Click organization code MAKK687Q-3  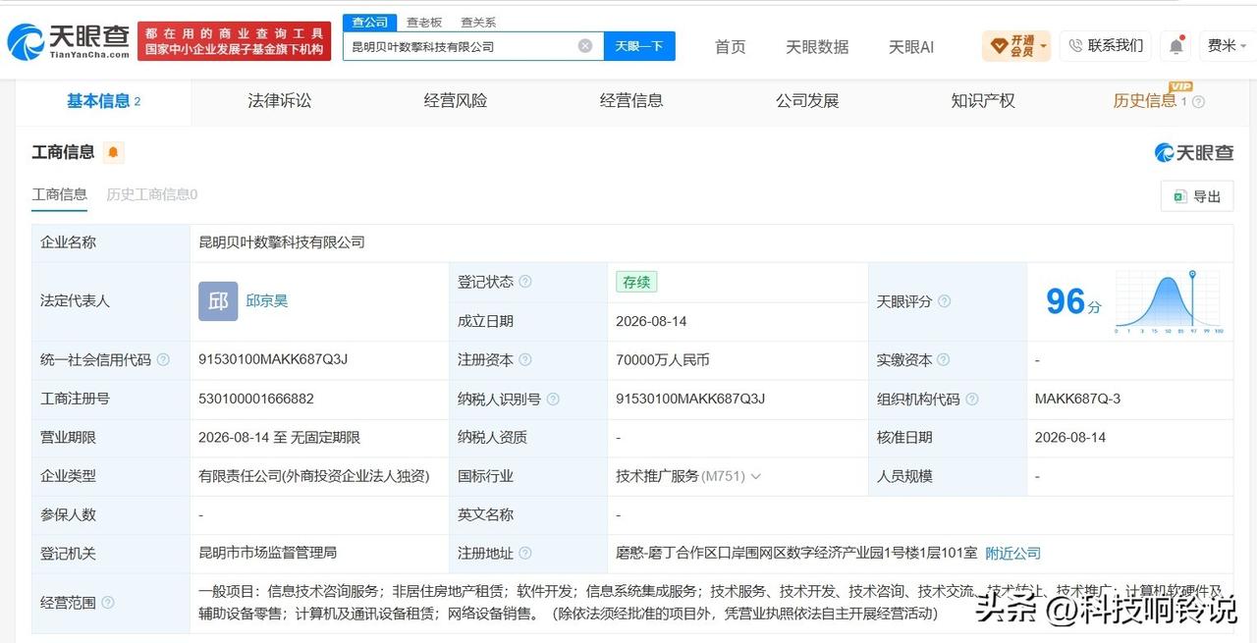click(1077, 400)
